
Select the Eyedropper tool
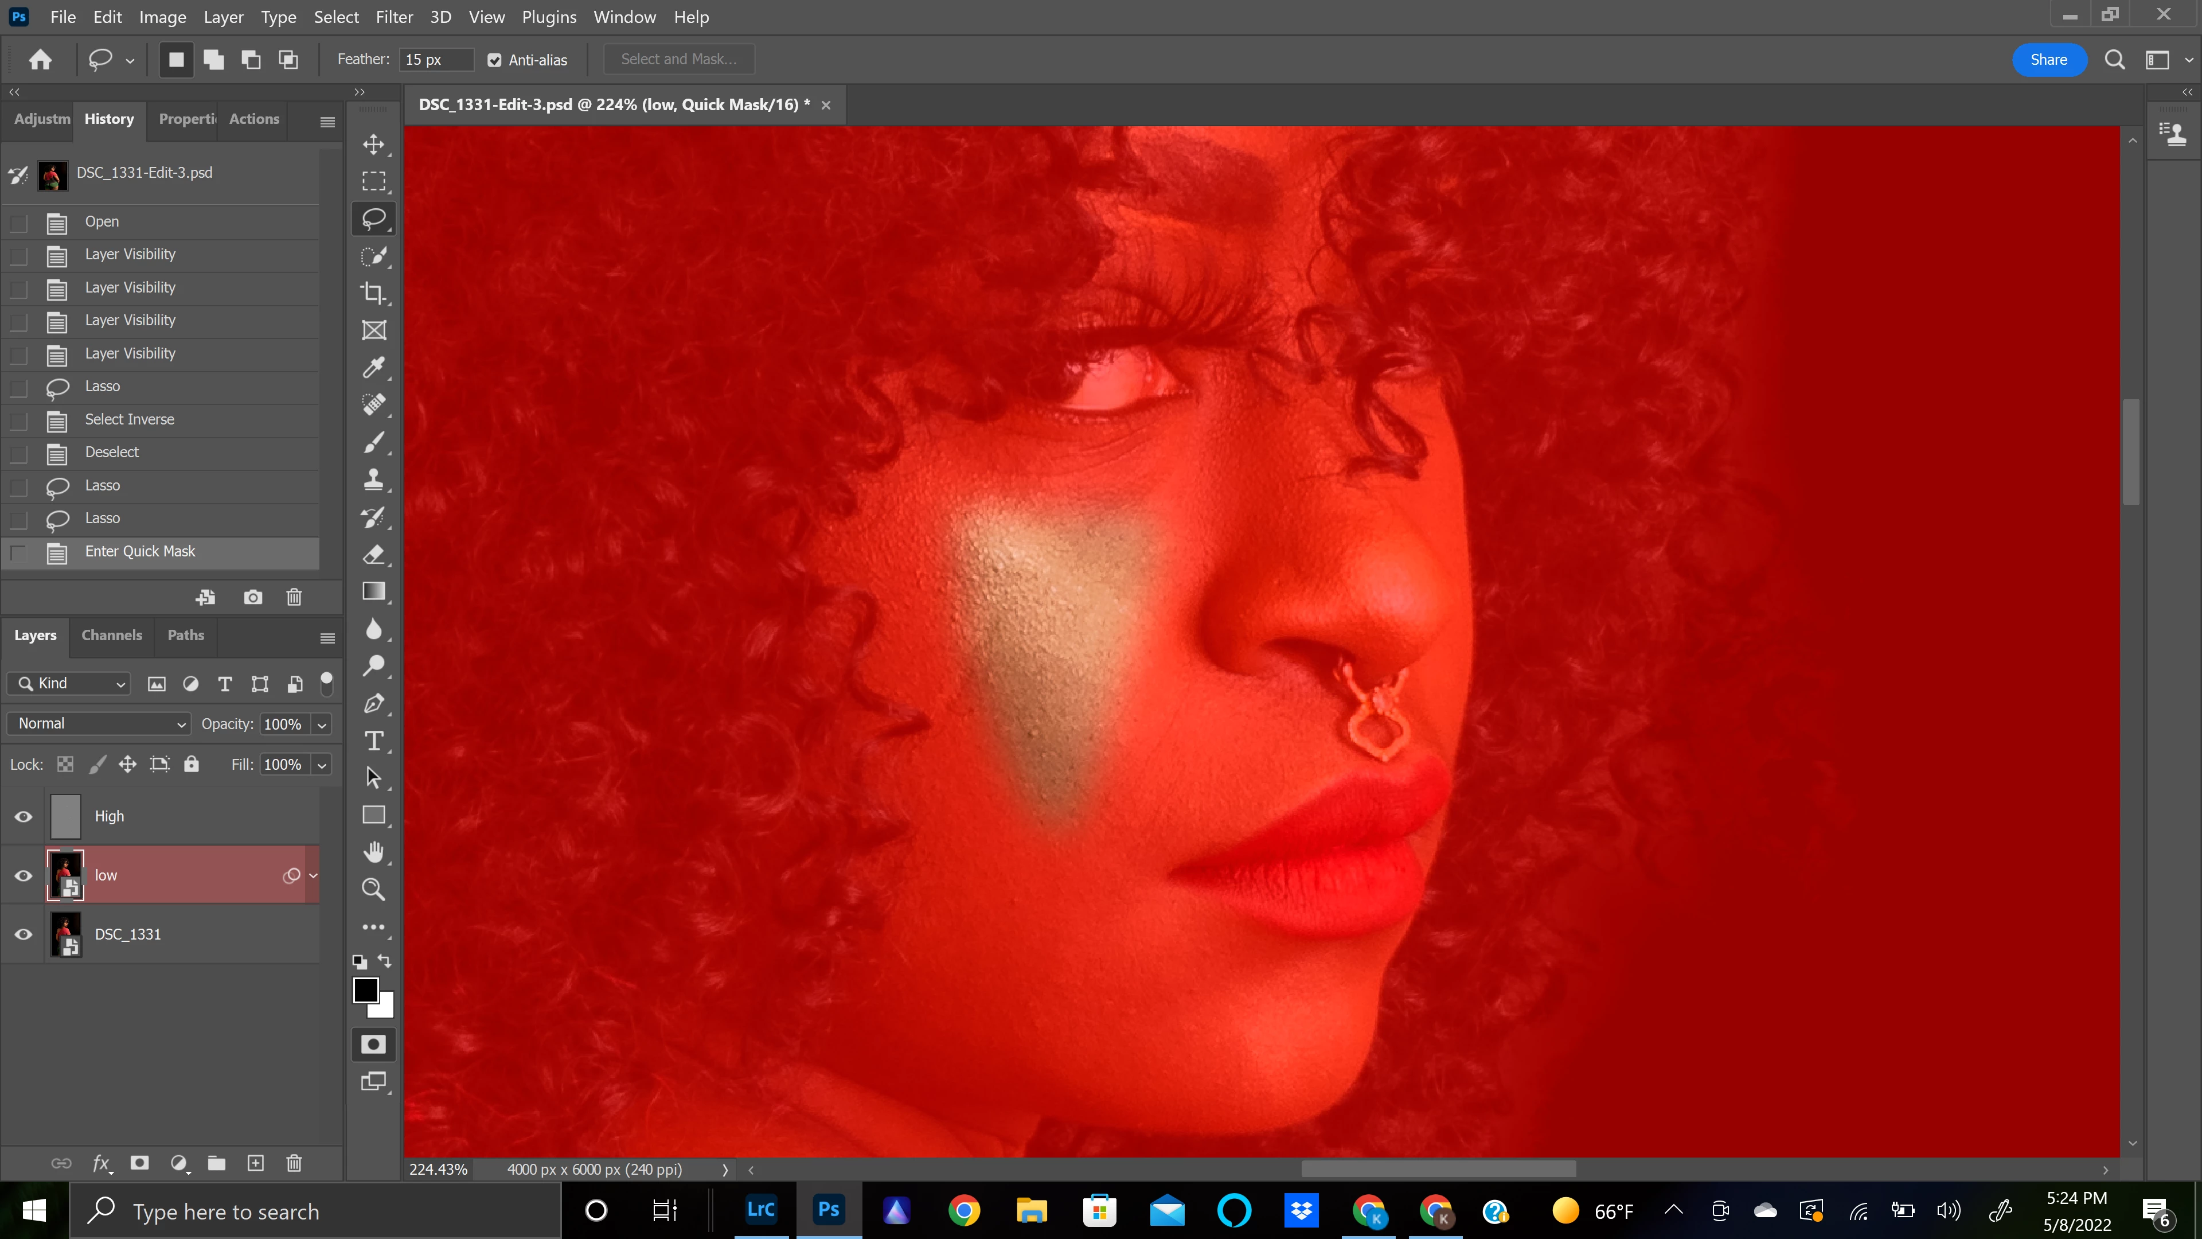[x=373, y=368]
